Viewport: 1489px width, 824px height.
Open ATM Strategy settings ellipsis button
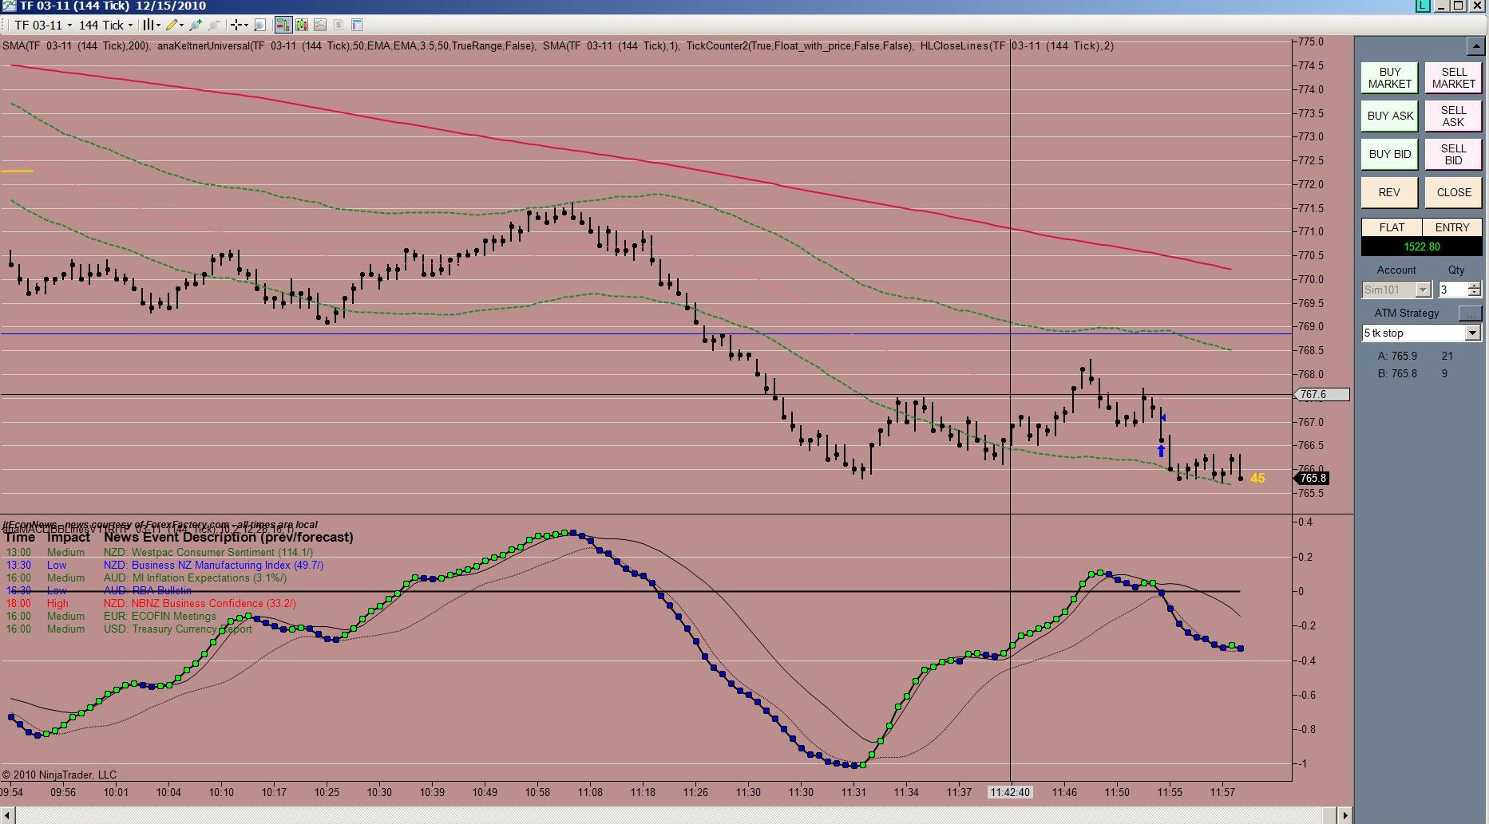click(1470, 313)
